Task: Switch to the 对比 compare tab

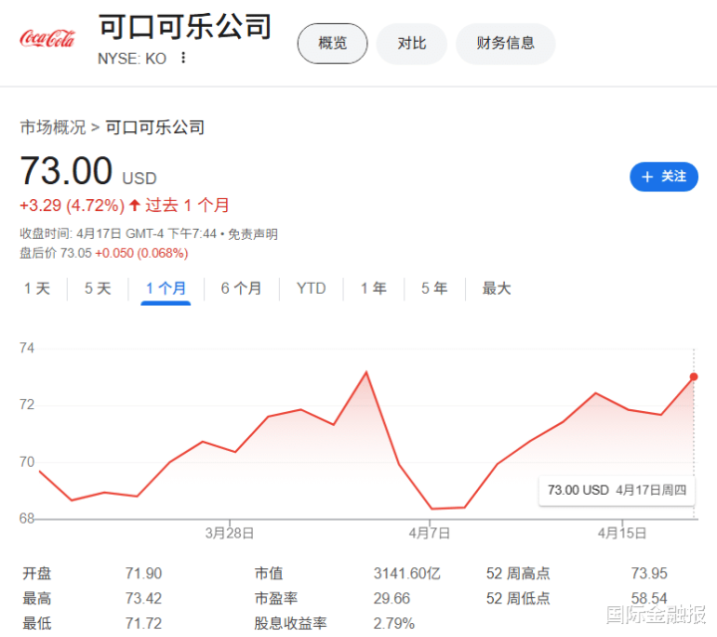Action: pos(411,43)
